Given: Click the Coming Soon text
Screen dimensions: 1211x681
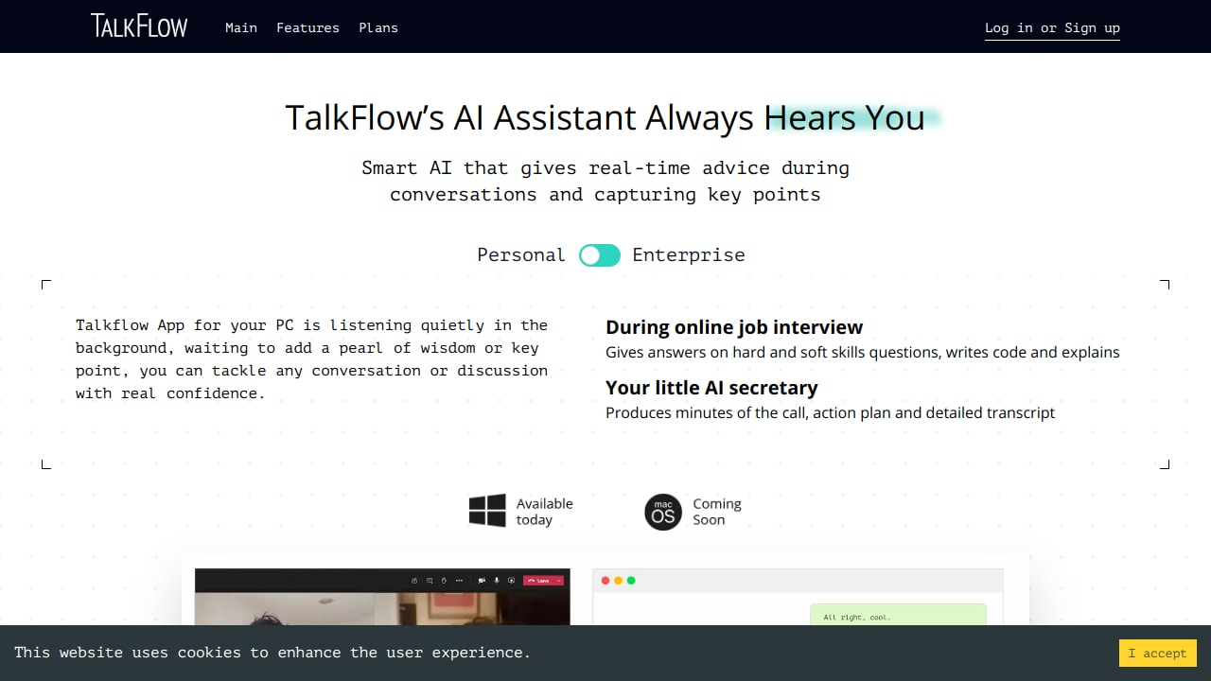Looking at the screenshot, I should click(x=717, y=512).
